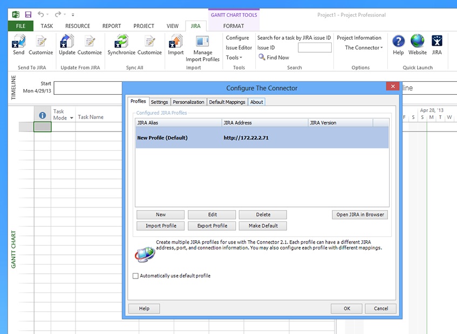Screen dimensions: 457x334
Task: Click the Make Default button
Action: (263, 226)
